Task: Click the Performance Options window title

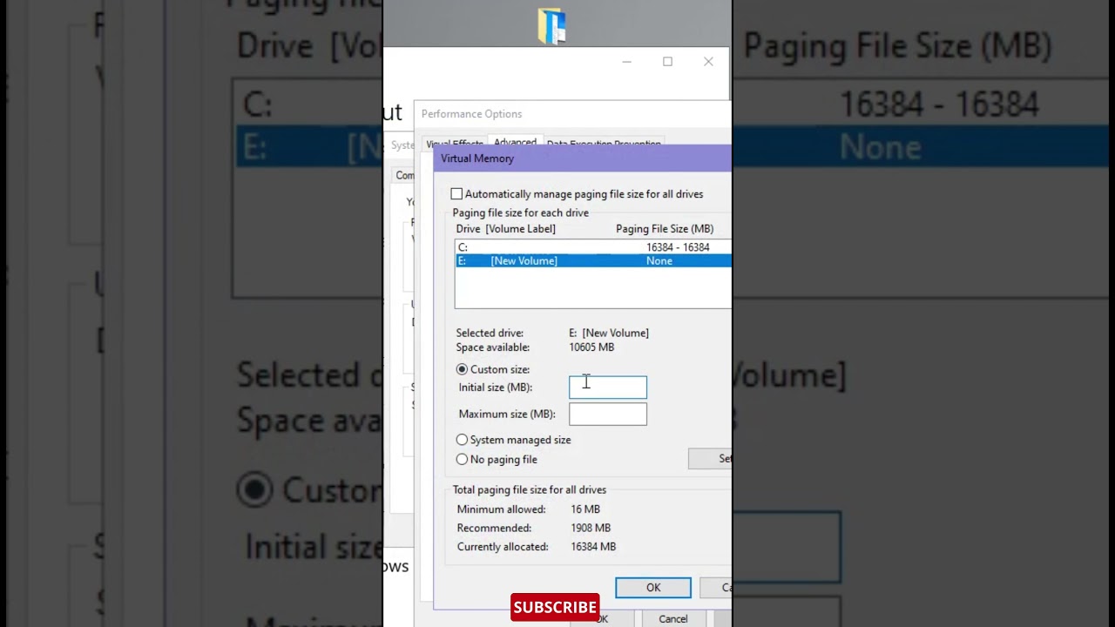Action: (x=471, y=114)
